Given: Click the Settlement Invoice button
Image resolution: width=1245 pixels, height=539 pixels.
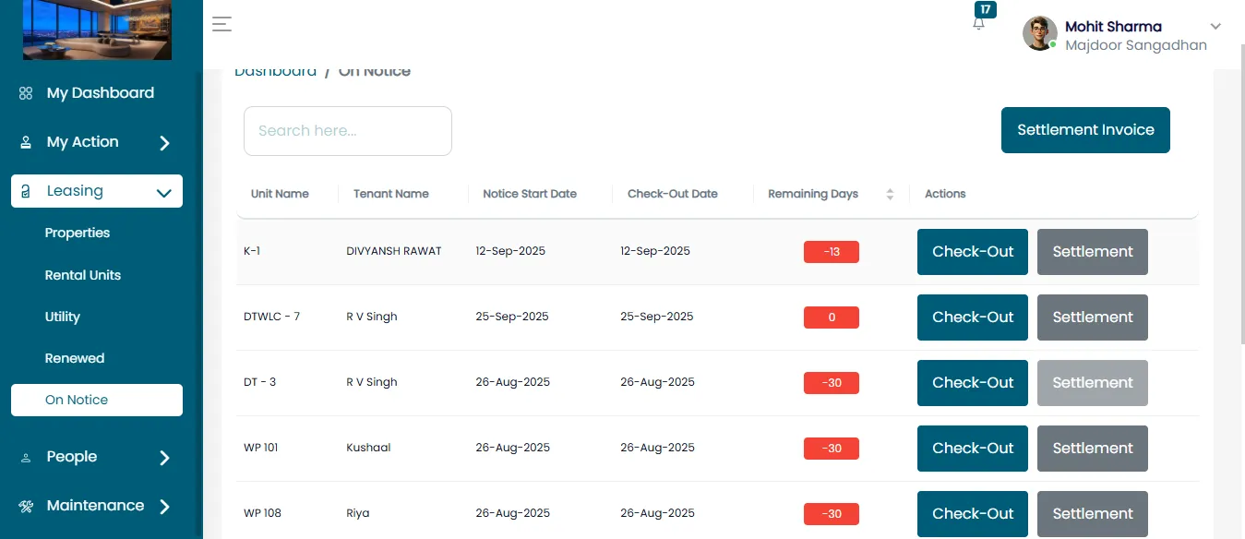Looking at the screenshot, I should [x=1085, y=130].
